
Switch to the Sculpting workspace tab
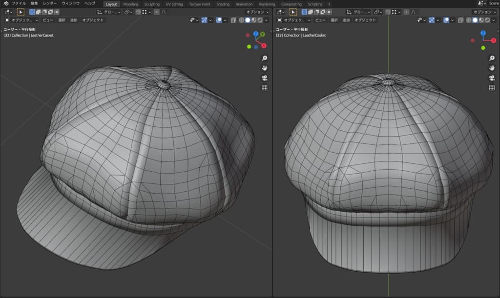click(152, 4)
